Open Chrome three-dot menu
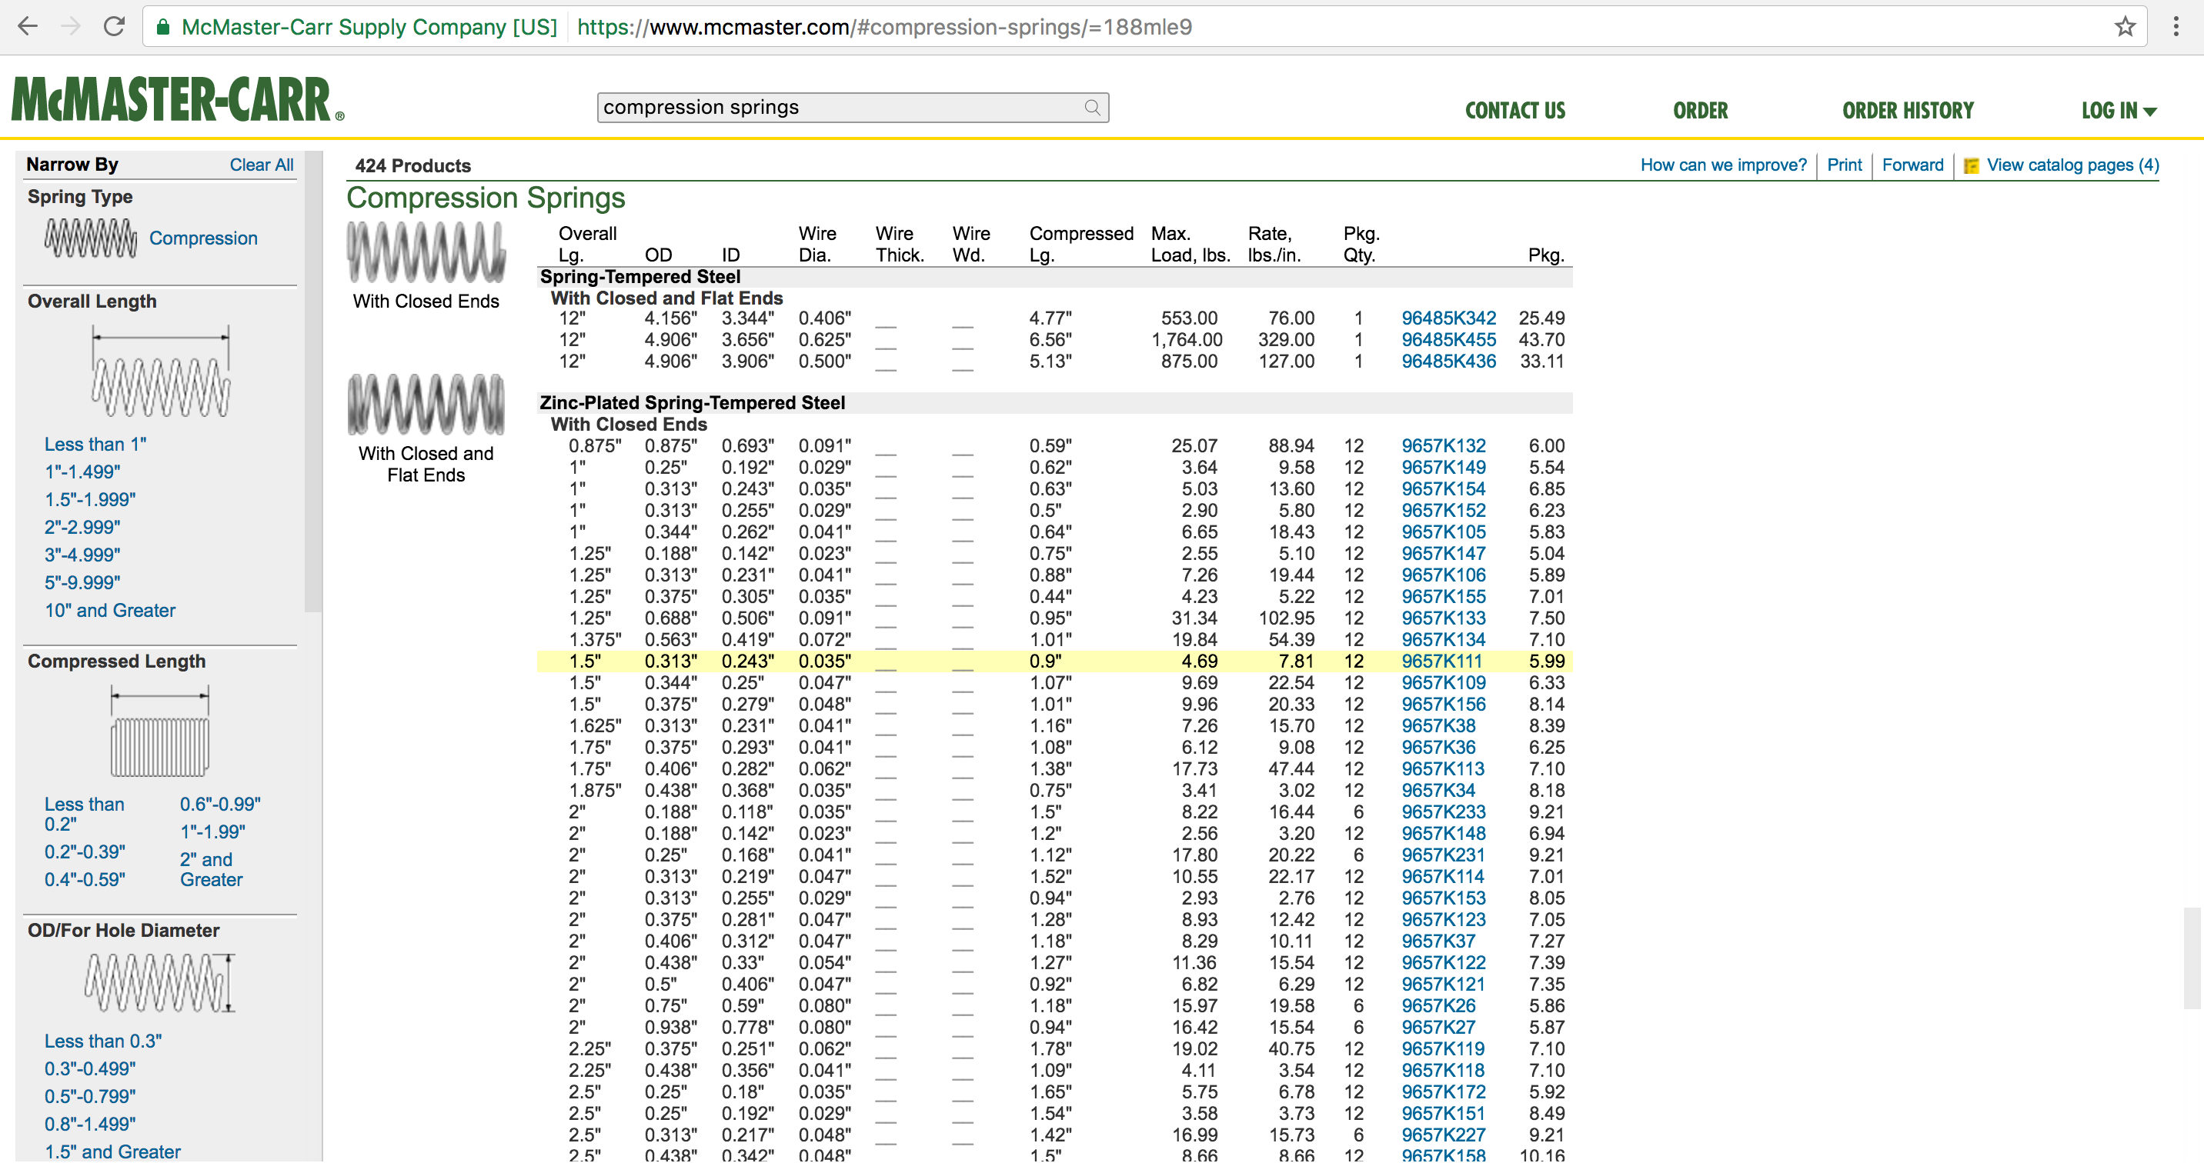 coord(2176,26)
